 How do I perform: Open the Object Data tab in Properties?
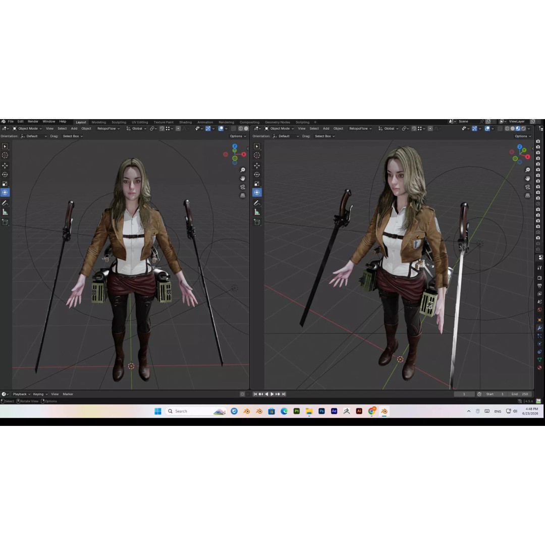click(x=539, y=360)
